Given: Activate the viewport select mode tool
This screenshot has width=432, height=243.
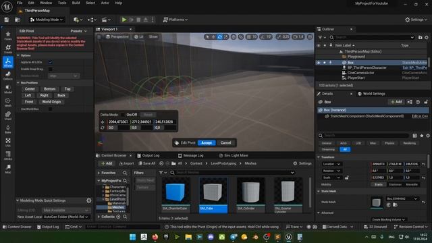Looking at the screenshot, I should [x=207, y=36].
